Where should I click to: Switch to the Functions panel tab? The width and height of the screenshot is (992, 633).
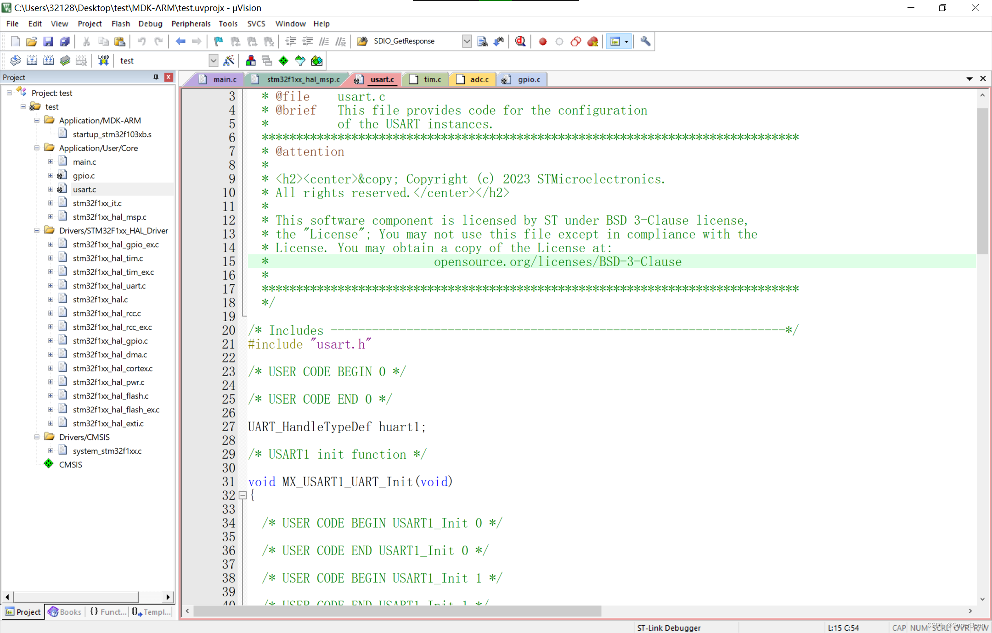[108, 612]
